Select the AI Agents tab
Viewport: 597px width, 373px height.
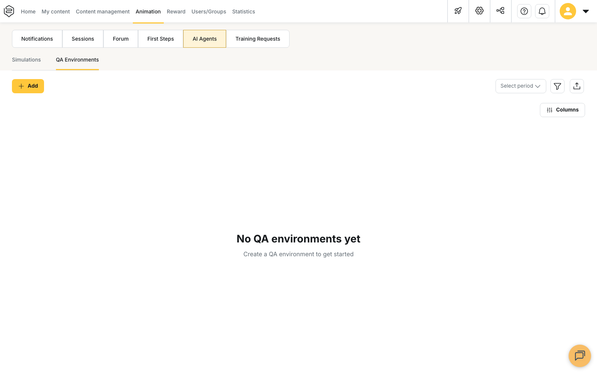205,39
